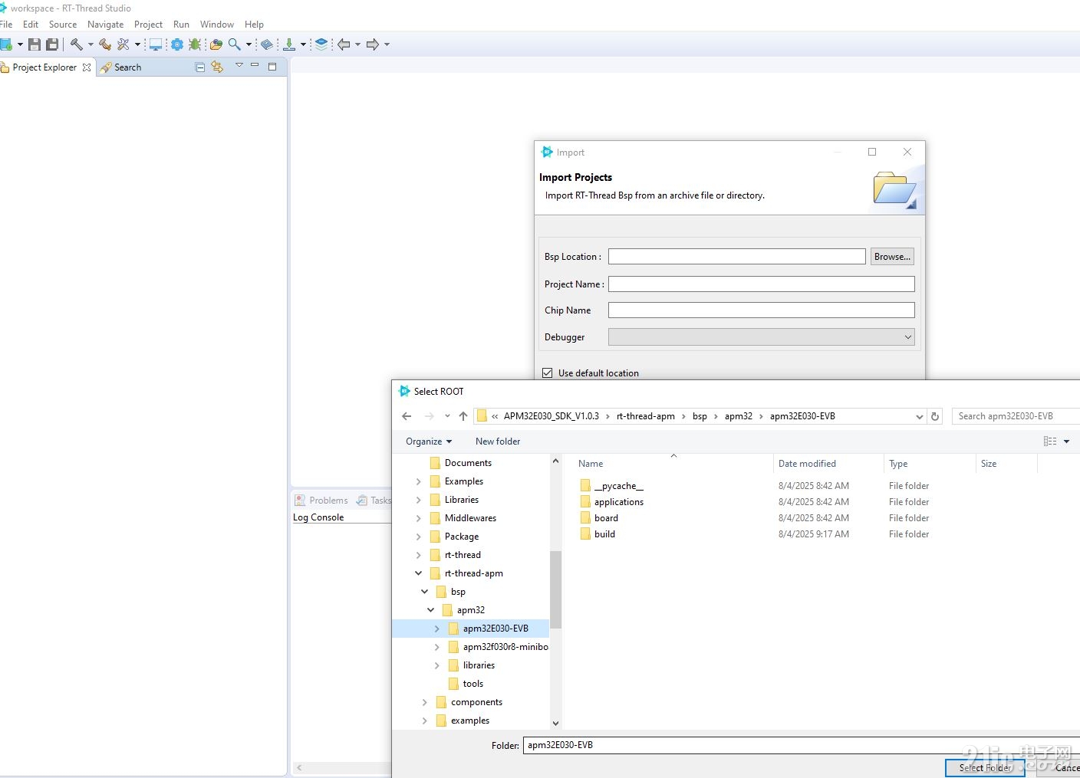1080x778 pixels.
Task: Click the Browse... button
Action: pos(892,257)
